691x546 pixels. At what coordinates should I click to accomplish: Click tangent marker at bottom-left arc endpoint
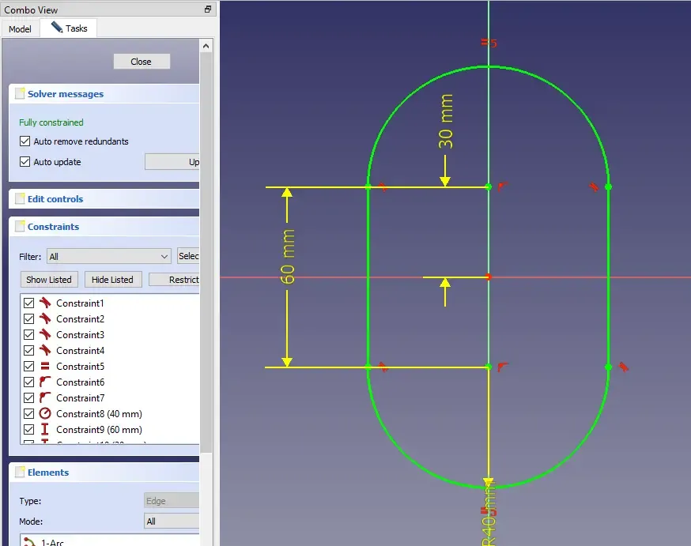click(x=383, y=367)
